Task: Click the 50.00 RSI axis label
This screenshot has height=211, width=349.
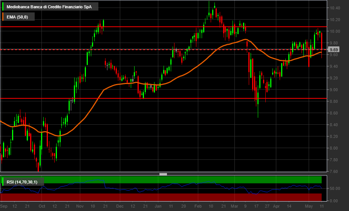Action: (335, 188)
